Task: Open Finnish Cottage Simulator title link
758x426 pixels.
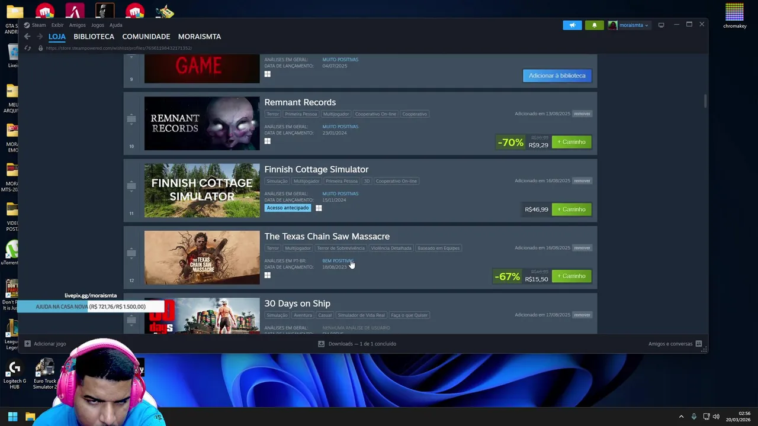Action: [x=316, y=169]
